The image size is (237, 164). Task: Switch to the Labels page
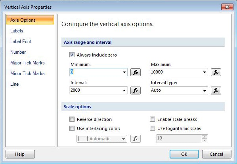(x=17, y=31)
